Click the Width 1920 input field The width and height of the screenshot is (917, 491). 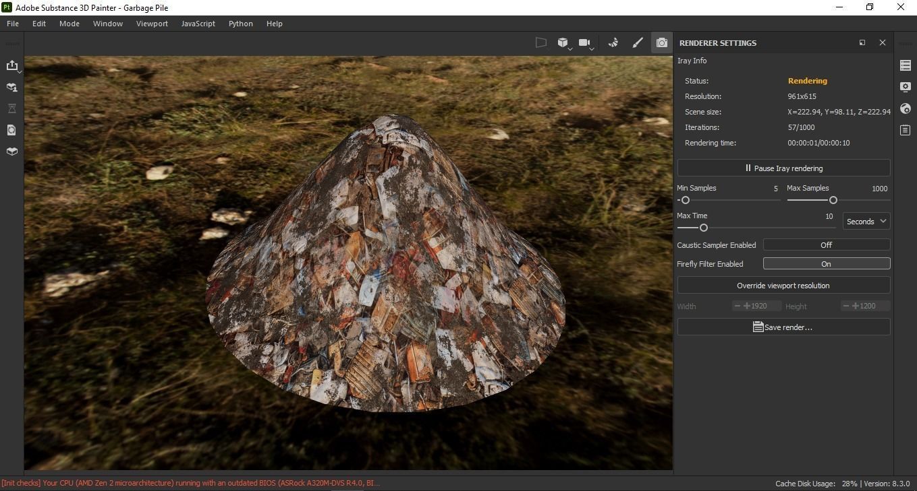(757, 306)
